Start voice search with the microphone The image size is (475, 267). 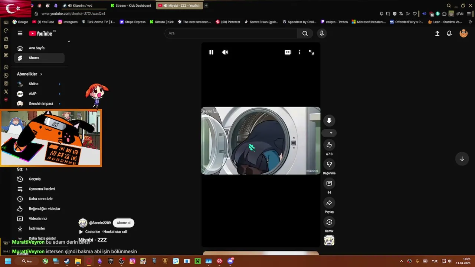322,33
